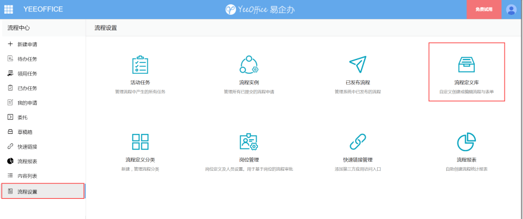The image size is (523, 219).
Task: Open the 流程实例 tile label
Action: click(249, 82)
